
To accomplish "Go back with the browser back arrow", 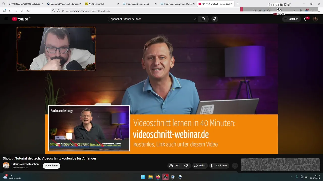I will tap(10, 11).
